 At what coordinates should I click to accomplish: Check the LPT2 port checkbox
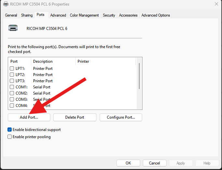click(x=12, y=74)
